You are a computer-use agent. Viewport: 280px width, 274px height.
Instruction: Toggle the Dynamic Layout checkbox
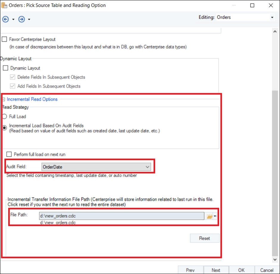coord(6,68)
